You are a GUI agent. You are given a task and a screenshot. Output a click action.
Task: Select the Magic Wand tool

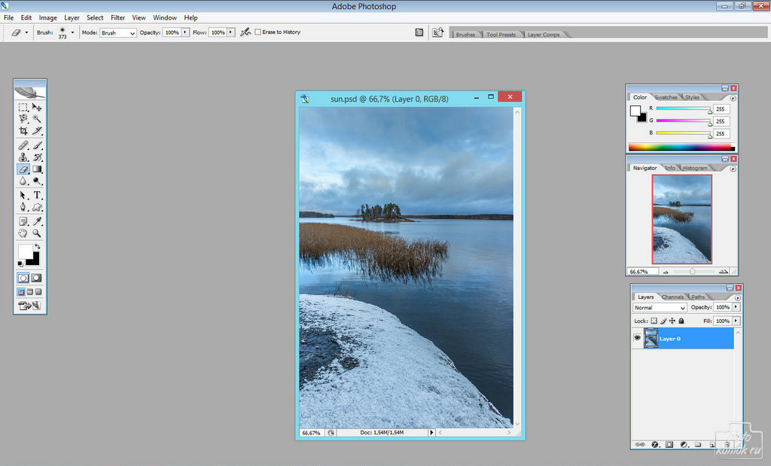tap(37, 119)
